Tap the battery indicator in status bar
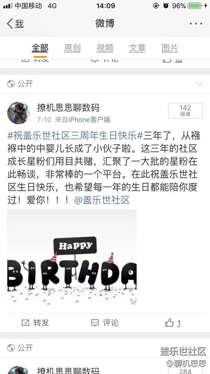 pos(194,6)
